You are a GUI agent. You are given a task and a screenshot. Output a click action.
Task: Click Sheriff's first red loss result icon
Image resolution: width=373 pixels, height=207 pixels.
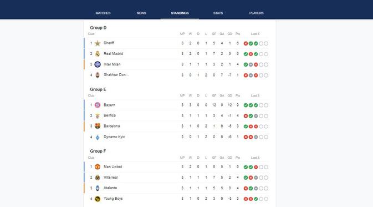246,44
